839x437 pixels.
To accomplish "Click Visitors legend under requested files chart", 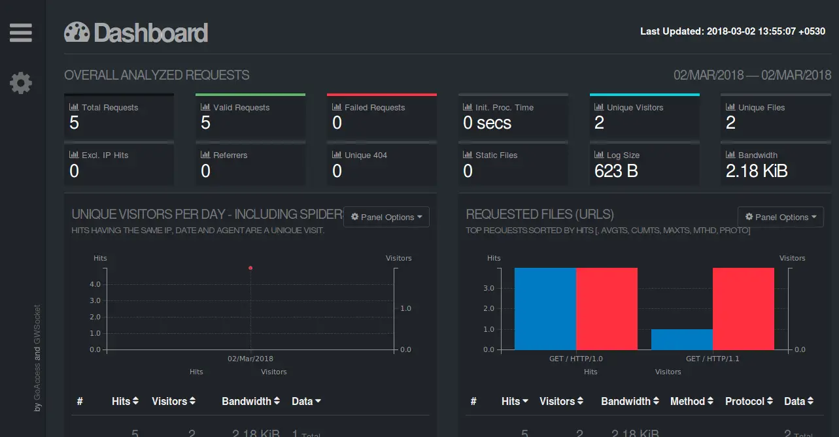I will (668, 372).
